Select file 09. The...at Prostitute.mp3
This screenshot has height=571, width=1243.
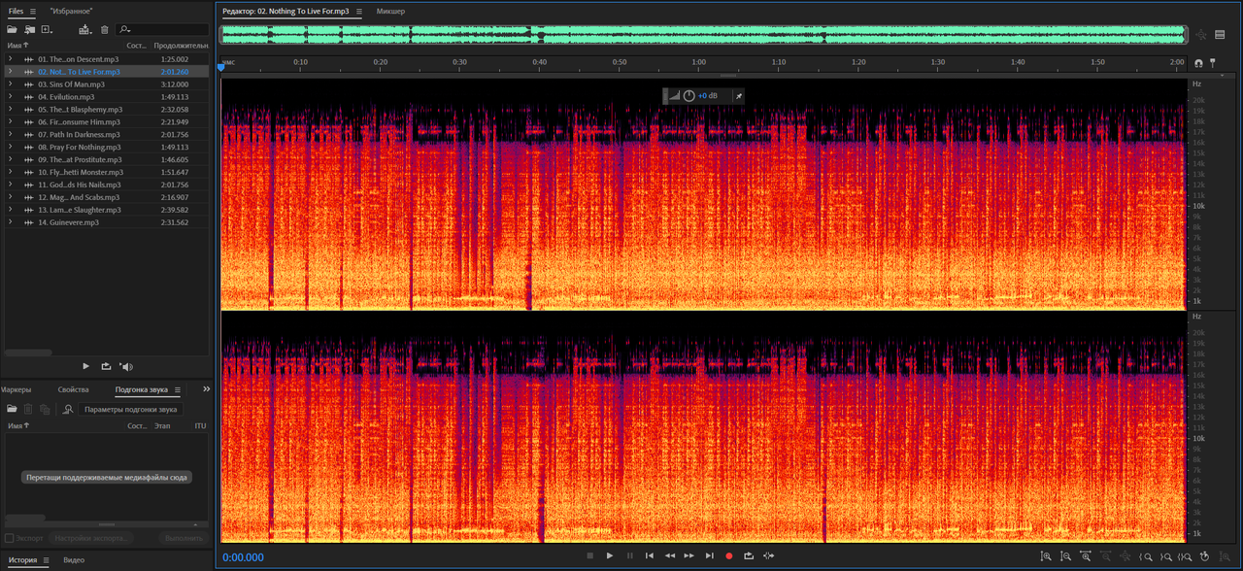(105, 160)
